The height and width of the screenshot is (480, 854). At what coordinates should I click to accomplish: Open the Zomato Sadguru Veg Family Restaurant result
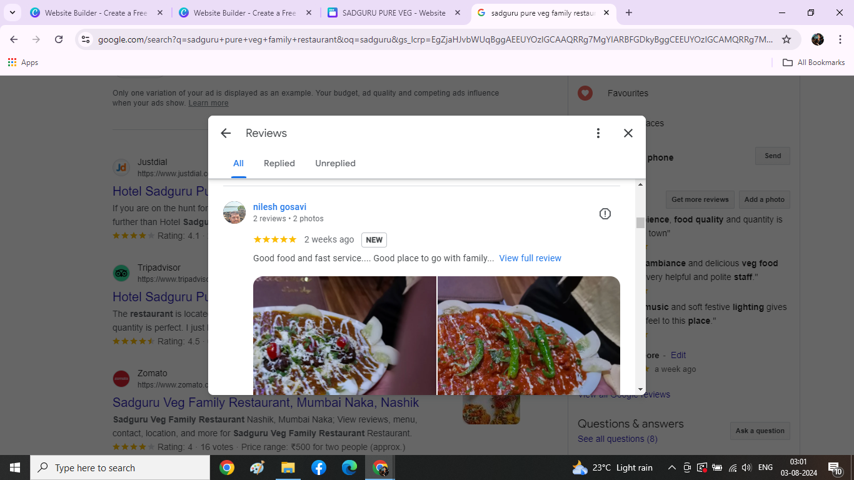point(266,402)
